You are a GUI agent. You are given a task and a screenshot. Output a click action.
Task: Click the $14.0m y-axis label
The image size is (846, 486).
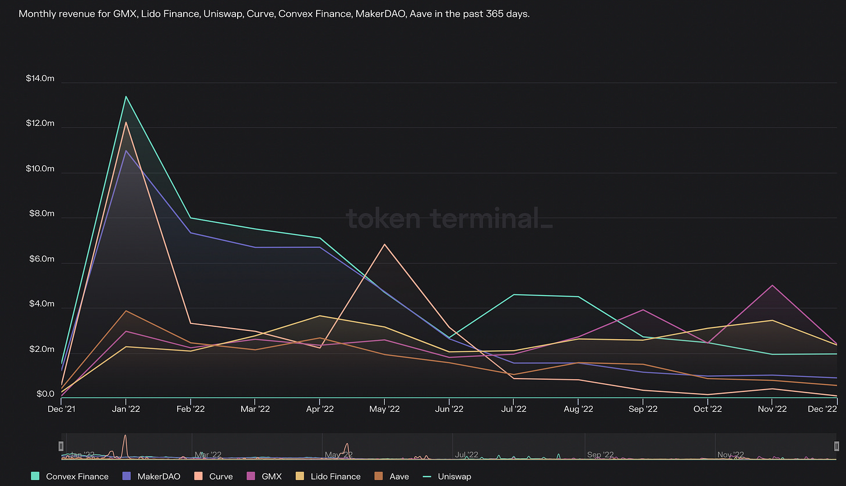click(40, 78)
